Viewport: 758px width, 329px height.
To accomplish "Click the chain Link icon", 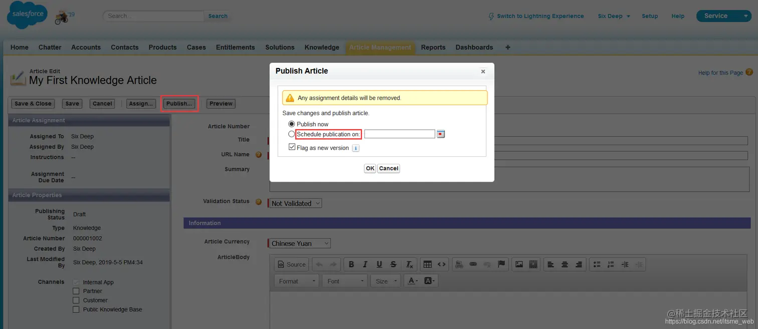I will pos(473,264).
